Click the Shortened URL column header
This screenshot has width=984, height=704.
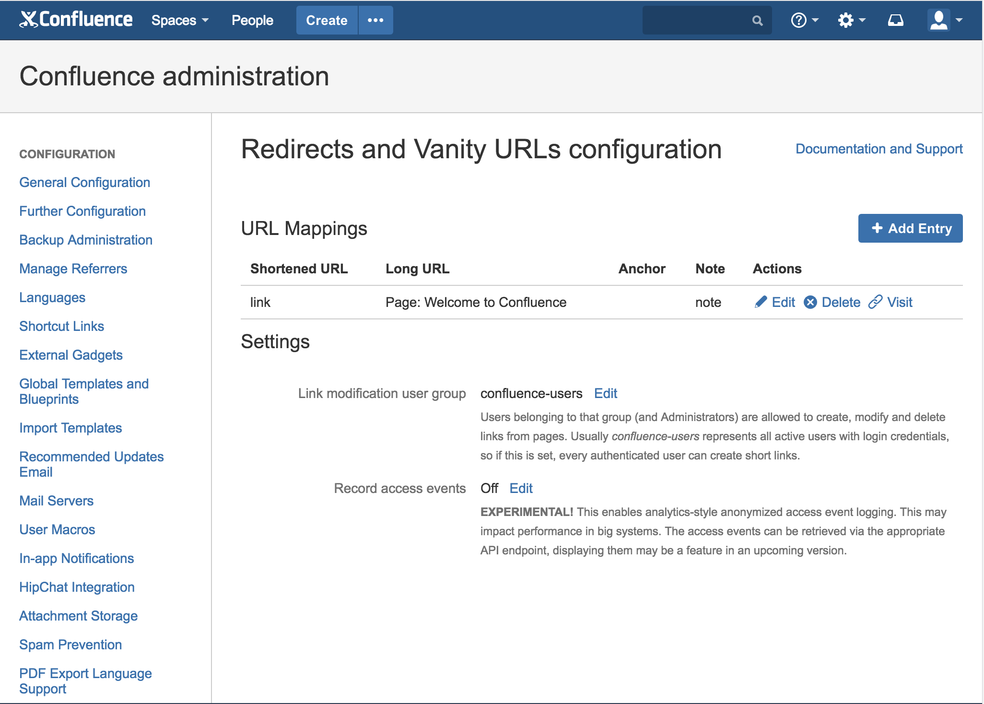pyautogui.click(x=299, y=269)
